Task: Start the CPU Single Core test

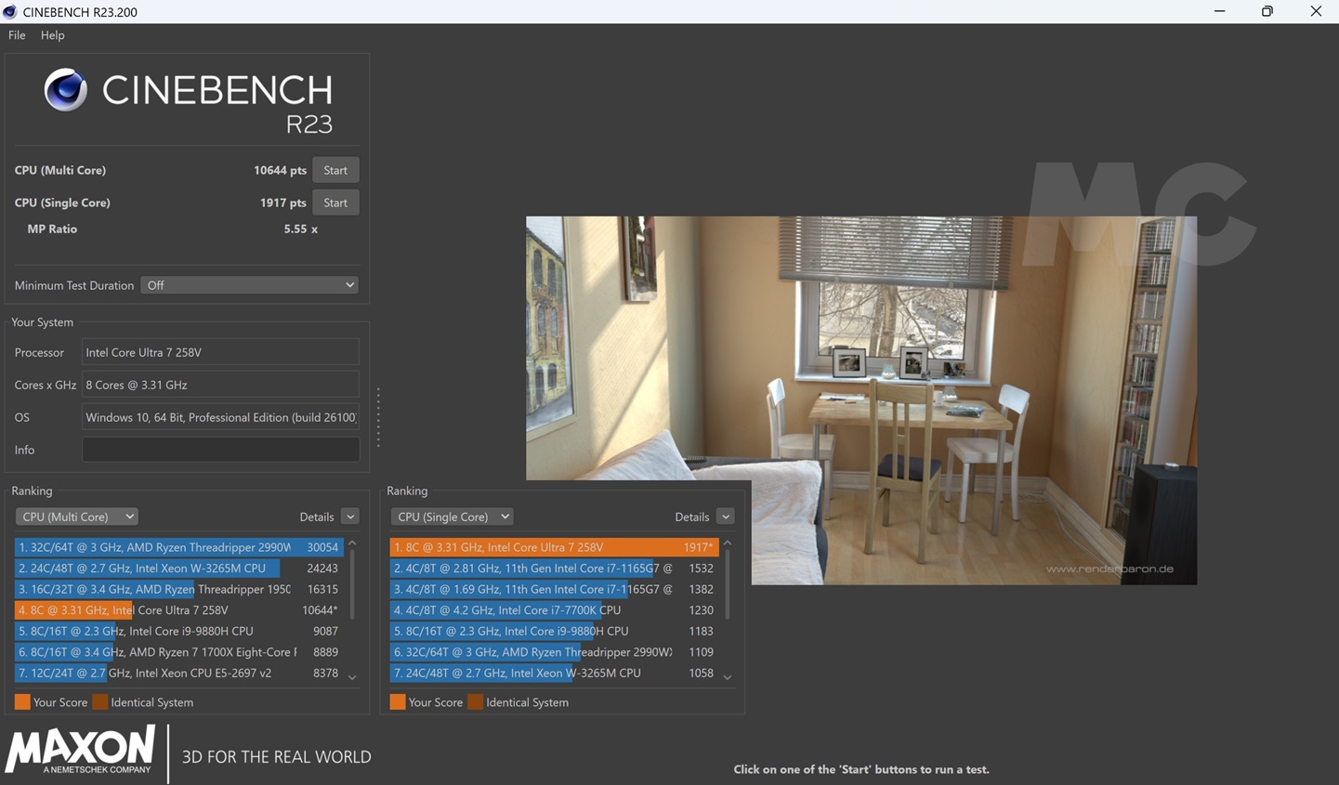Action: tap(335, 203)
